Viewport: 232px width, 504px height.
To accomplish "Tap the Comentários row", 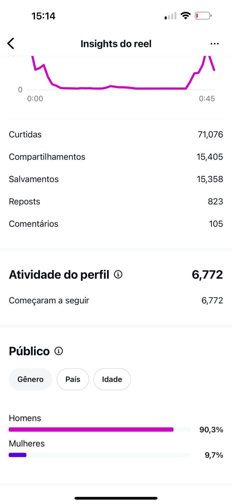I will click(x=116, y=224).
